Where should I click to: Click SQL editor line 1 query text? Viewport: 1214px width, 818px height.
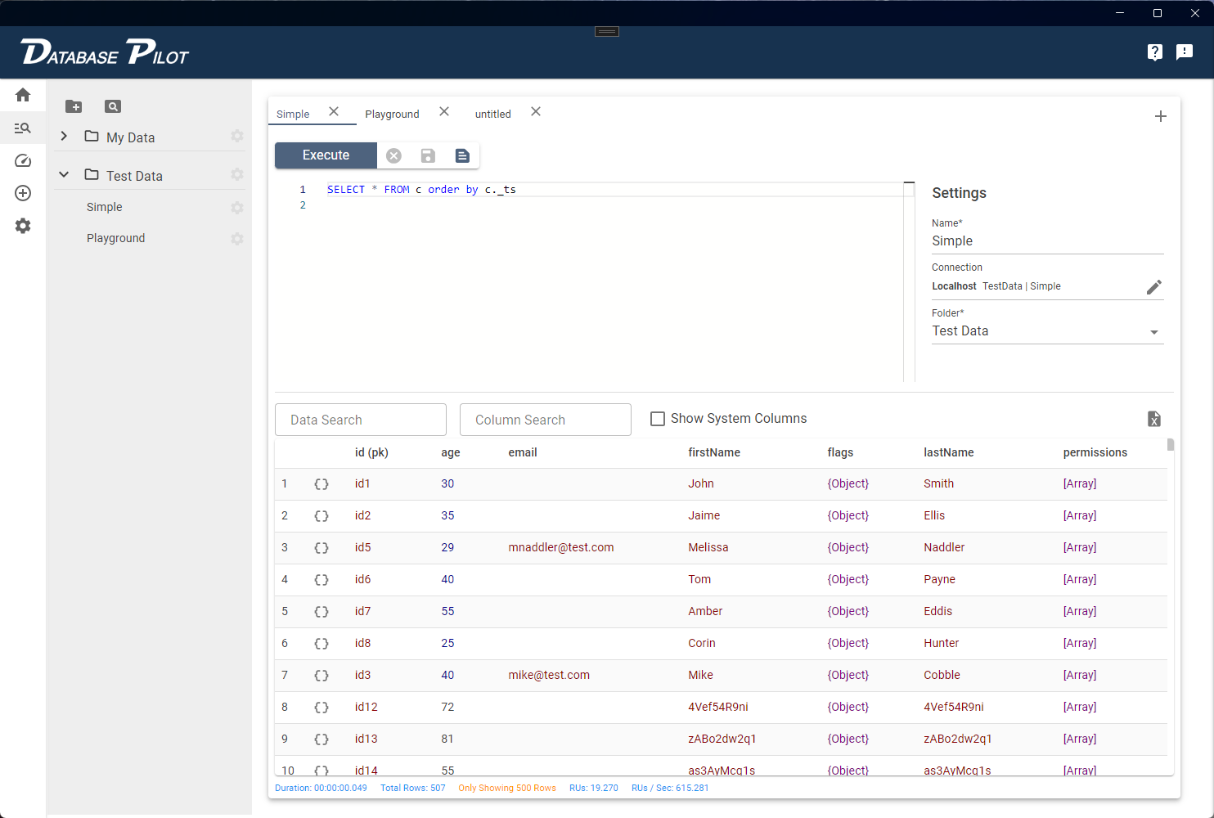(421, 189)
